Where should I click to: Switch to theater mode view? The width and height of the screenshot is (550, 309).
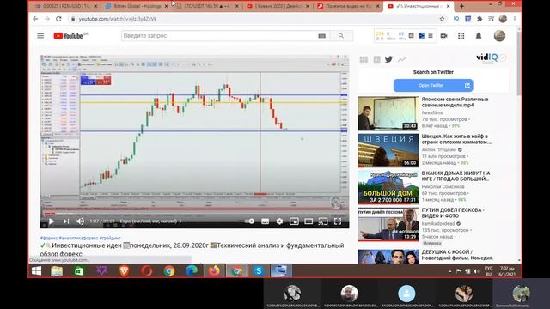309,221
